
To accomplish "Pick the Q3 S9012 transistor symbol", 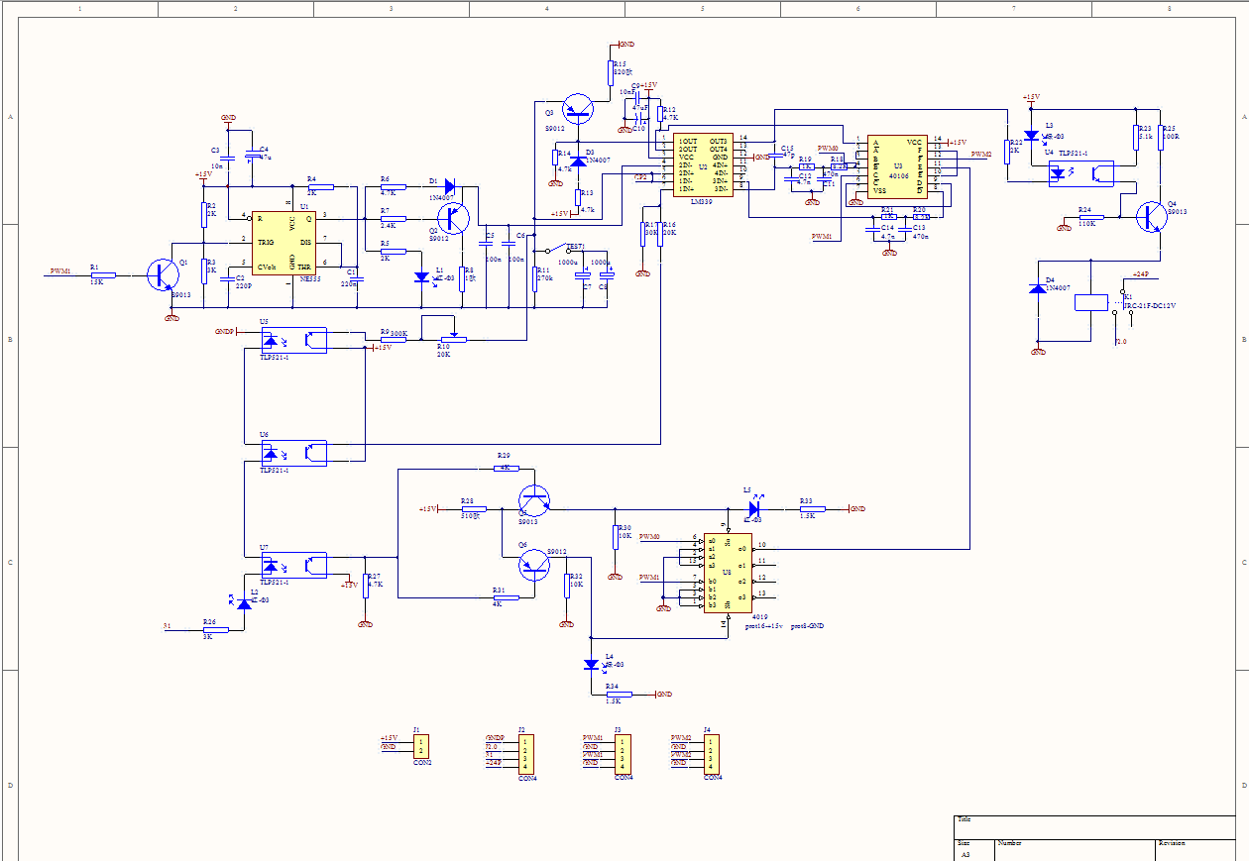I will click(577, 108).
